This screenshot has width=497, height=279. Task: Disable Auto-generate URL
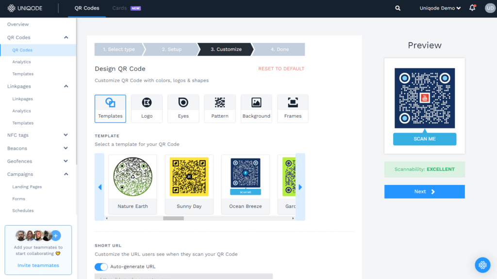(101, 267)
